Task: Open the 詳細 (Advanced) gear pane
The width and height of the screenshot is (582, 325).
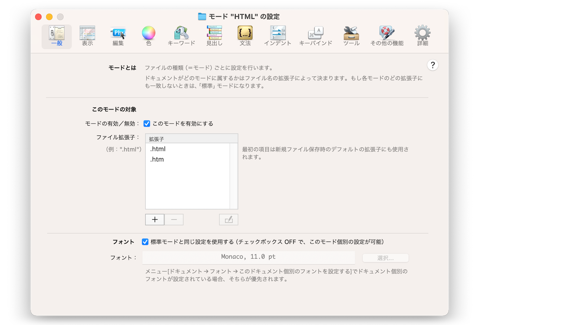Action: [x=422, y=36]
